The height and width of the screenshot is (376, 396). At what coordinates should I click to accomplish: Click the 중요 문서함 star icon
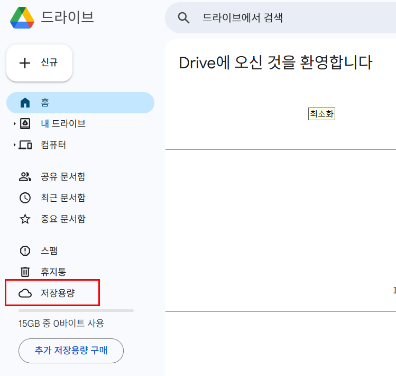25,219
